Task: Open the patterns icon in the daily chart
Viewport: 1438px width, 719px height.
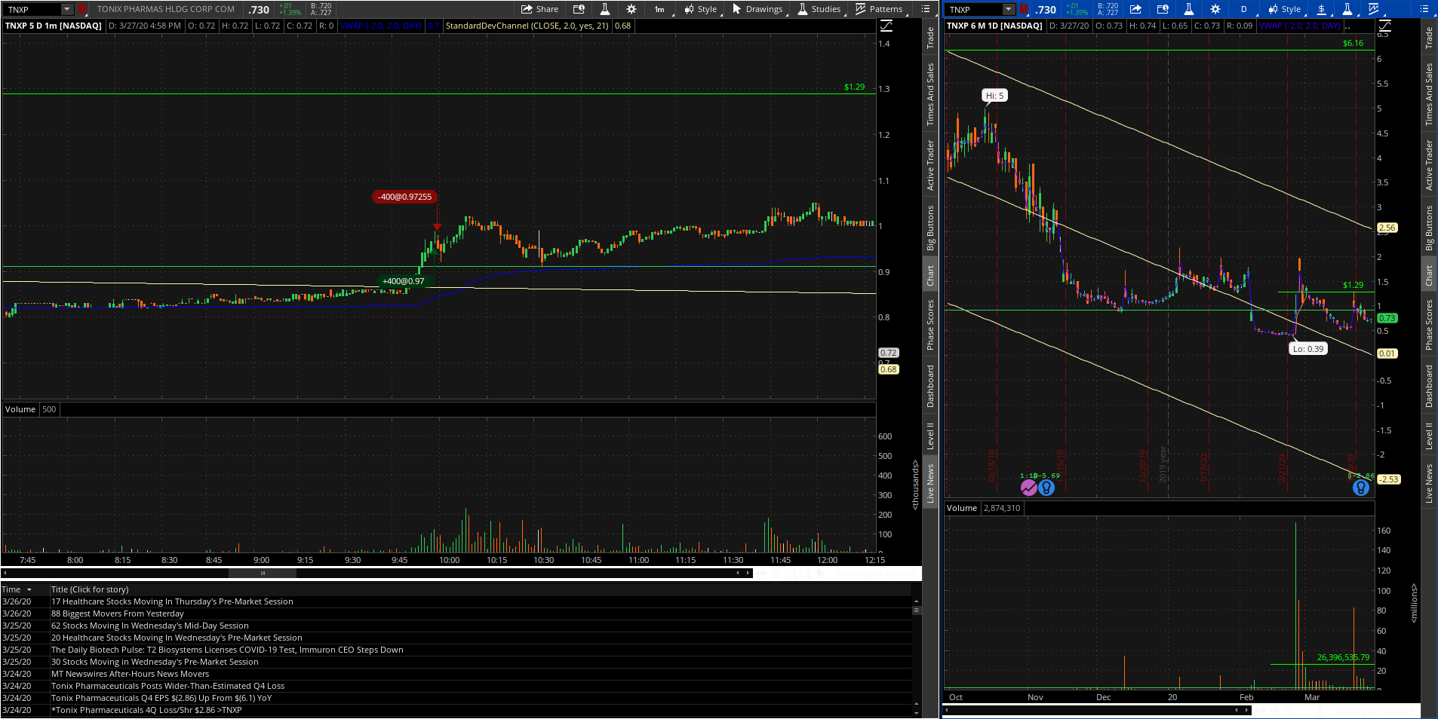Action: tap(1373, 9)
